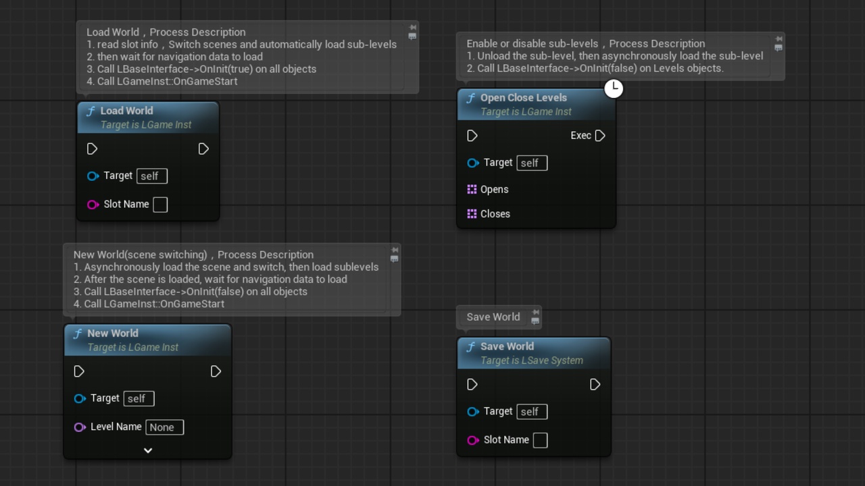Screen dimensions: 865x486
Task: Click Save World input execution pin
Action: [x=472, y=385]
